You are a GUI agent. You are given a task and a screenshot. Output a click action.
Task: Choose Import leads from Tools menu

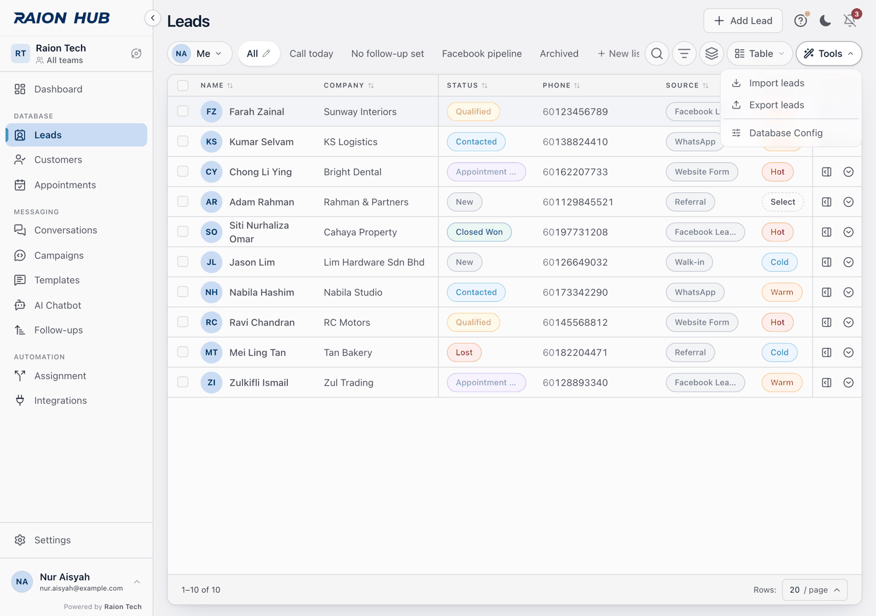(x=791, y=83)
